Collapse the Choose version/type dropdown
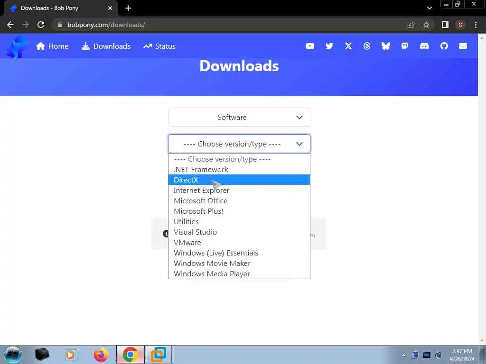 pos(239,144)
